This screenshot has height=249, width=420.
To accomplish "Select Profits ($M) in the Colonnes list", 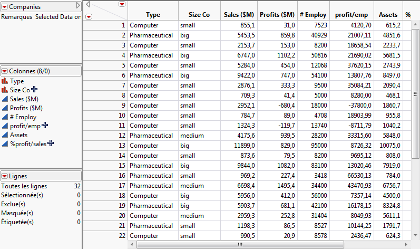I will (26, 108).
